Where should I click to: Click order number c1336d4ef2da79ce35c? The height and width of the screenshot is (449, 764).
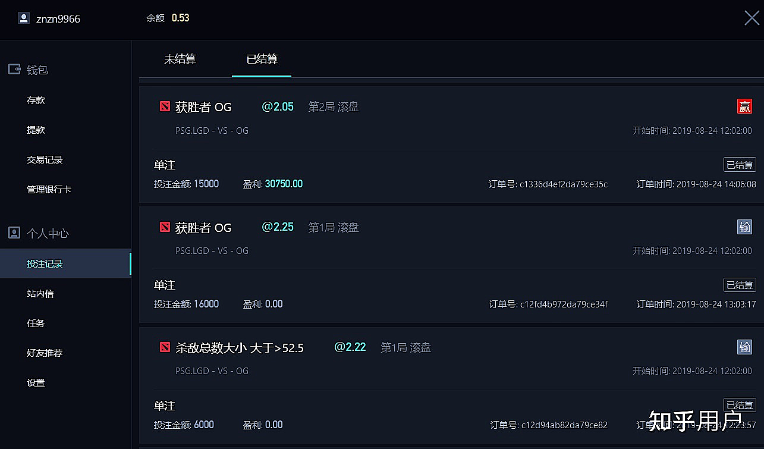tap(563, 184)
